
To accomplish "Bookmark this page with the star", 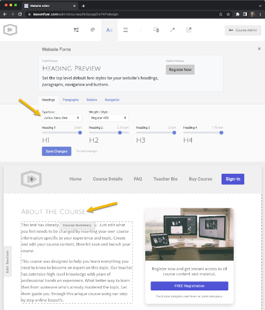I will [x=228, y=14].
